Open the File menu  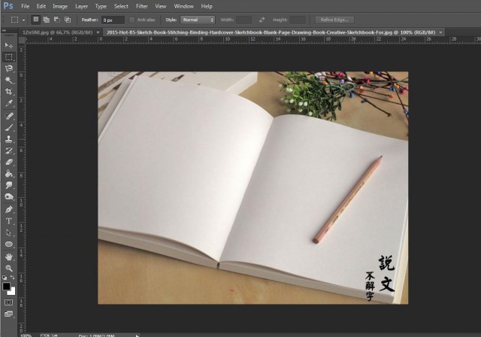pos(25,6)
